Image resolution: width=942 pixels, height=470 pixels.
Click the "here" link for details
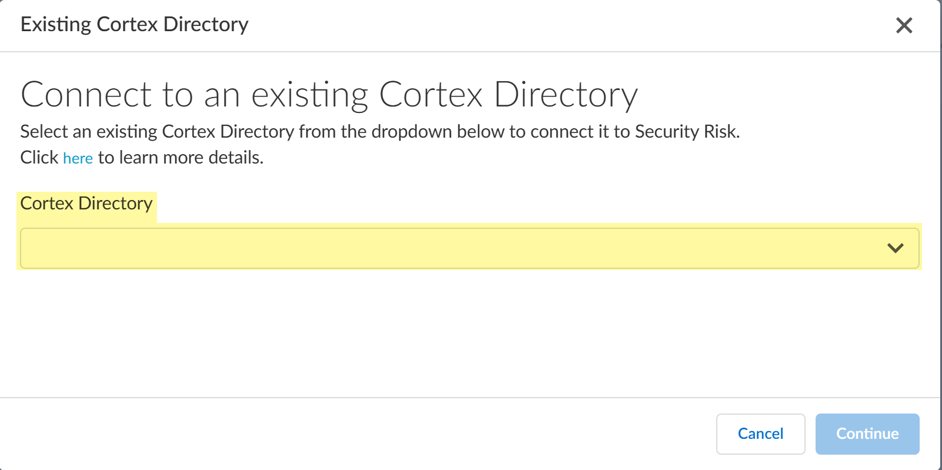tap(78, 158)
